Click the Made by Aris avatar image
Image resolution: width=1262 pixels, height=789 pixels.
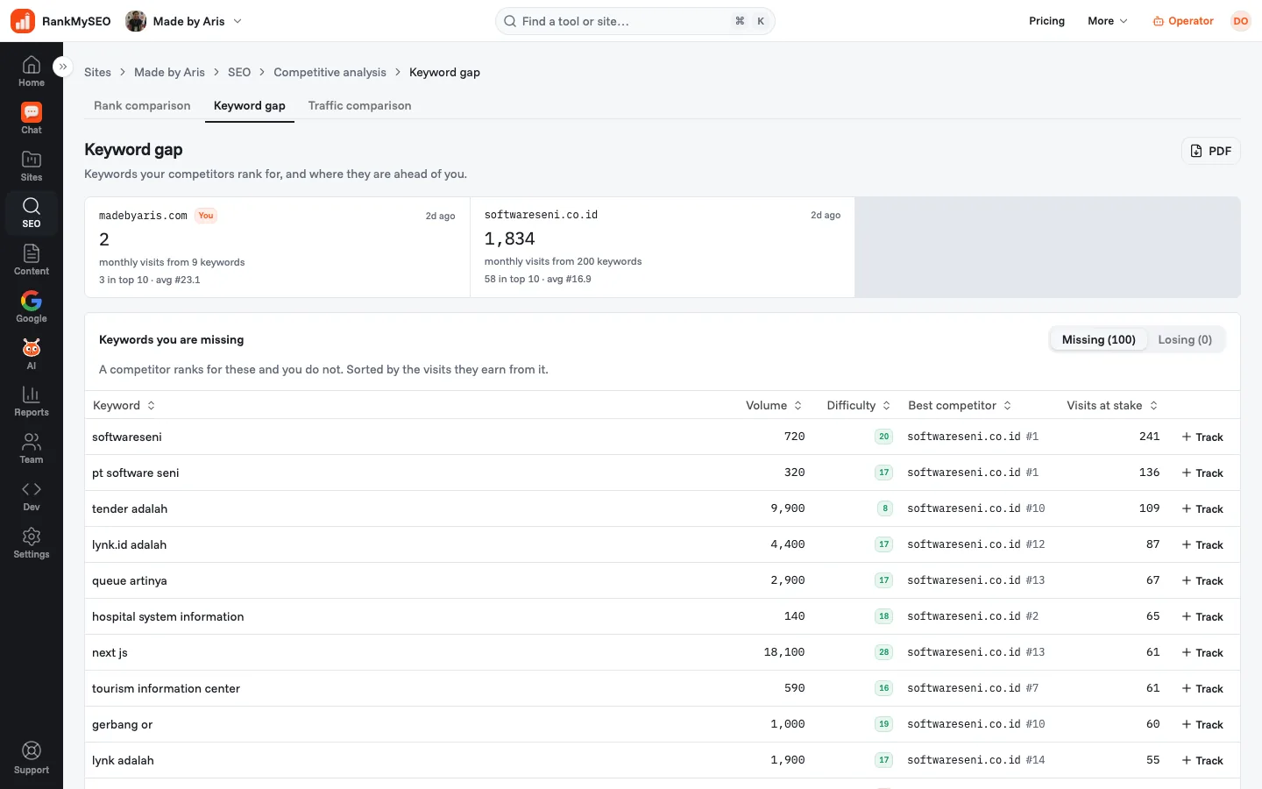[136, 21]
